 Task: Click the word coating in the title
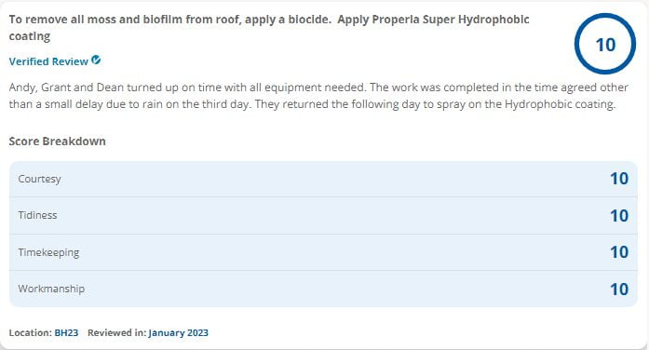[x=30, y=36]
